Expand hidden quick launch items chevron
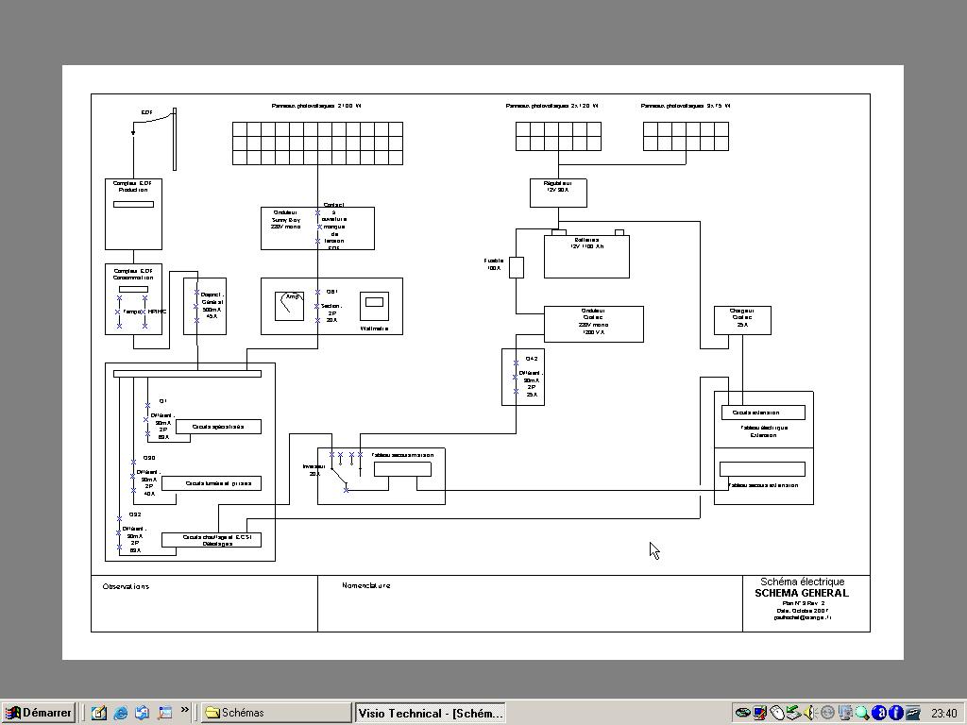Screen dimensions: 967x725 (x=184, y=710)
